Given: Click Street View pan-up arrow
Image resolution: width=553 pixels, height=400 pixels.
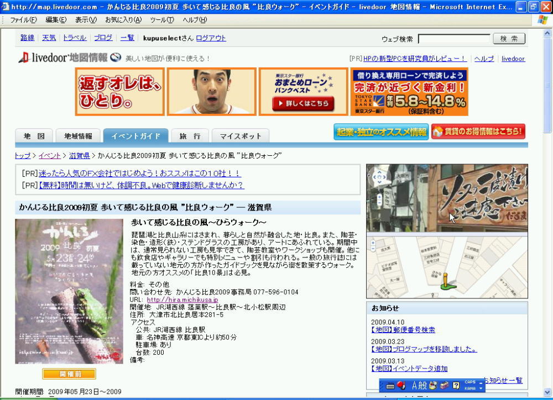Looking at the screenshot, I should (379, 172).
